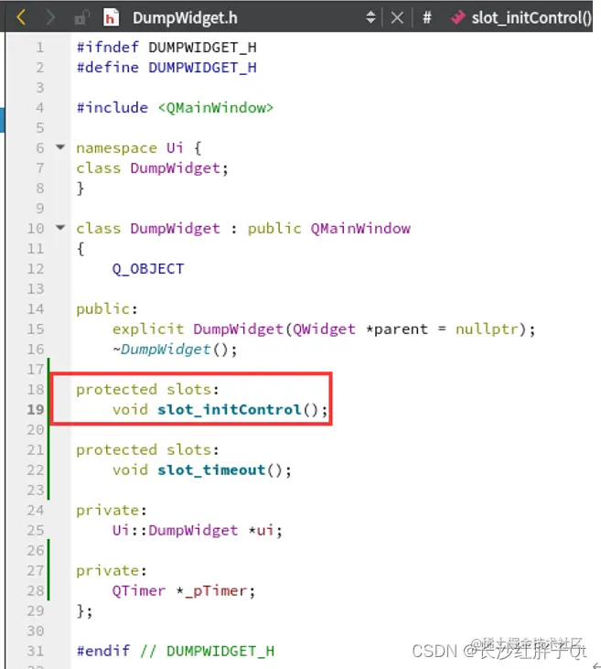Open the DumpWidget.h document dropdown
The image size is (601, 669).
184,17
